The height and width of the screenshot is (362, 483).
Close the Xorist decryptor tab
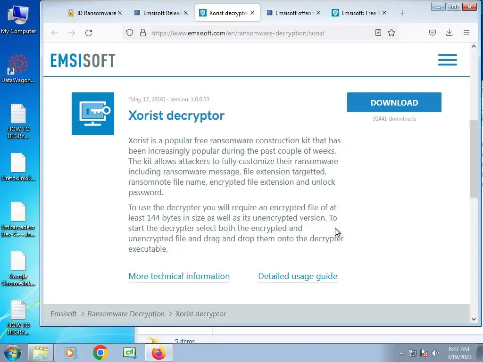pyautogui.click(x=252, y=13)
